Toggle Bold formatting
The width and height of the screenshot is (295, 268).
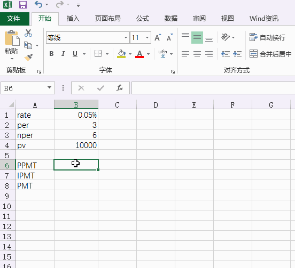point(51,54)
